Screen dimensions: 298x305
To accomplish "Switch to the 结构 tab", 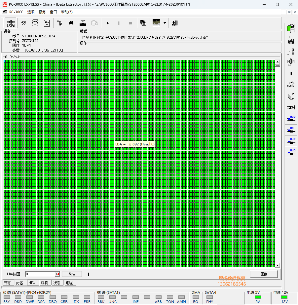I will point(45,283).
